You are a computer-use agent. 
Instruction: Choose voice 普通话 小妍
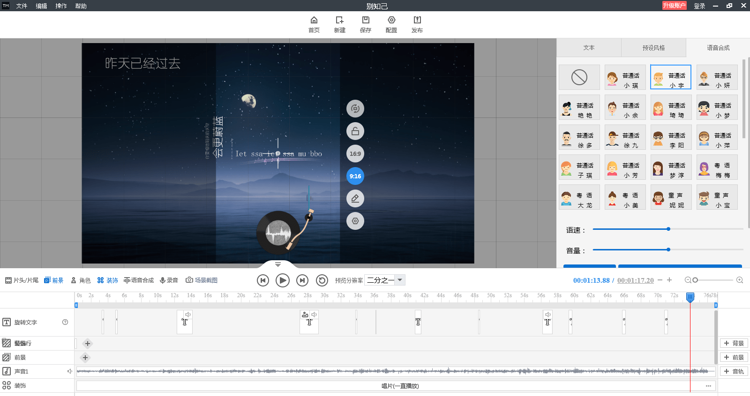point(717,77)
